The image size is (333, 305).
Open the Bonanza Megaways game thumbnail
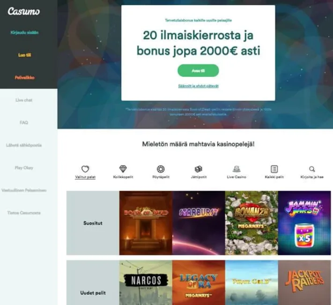[252, 223]
